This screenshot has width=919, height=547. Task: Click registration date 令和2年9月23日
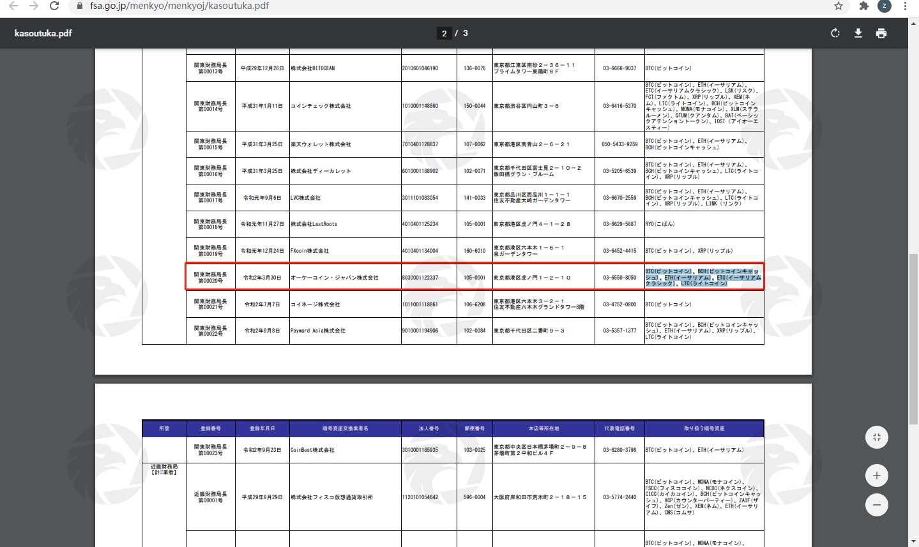point(262,450)
